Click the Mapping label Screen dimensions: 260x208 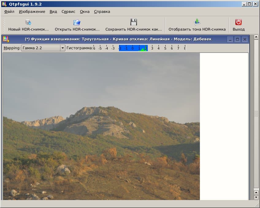[12, 48]
